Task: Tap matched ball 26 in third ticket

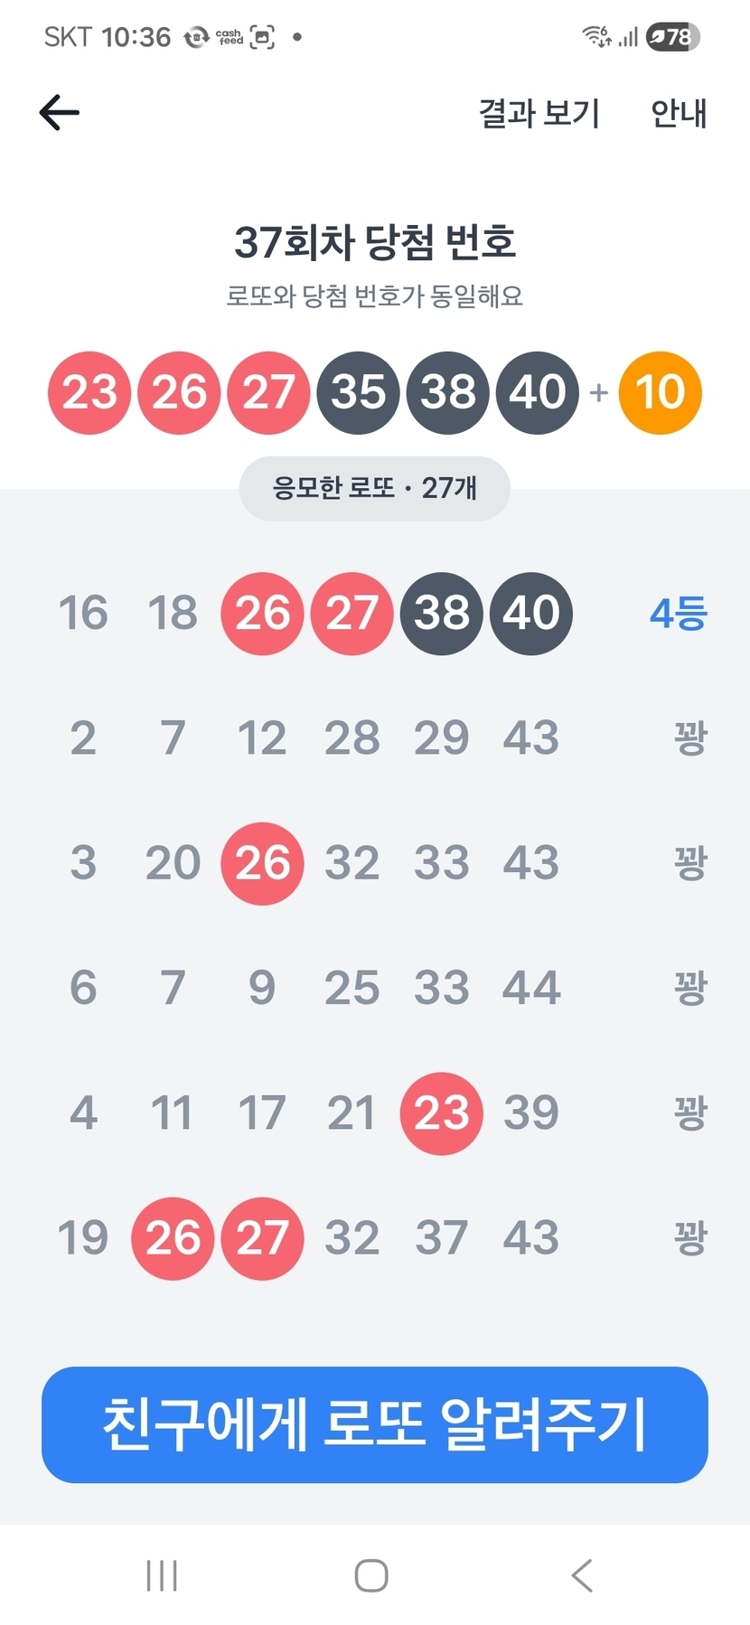Action: pos(262,863)
